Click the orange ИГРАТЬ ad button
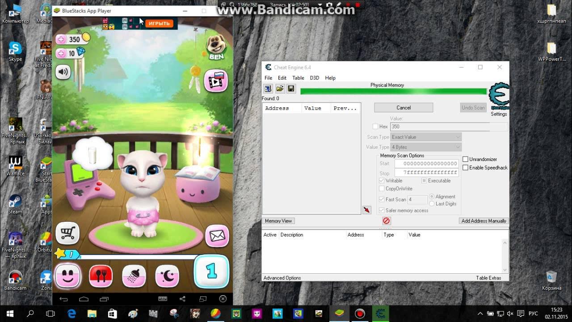The height and width of the screenshot is (322, 572). (x=159, y=23)
